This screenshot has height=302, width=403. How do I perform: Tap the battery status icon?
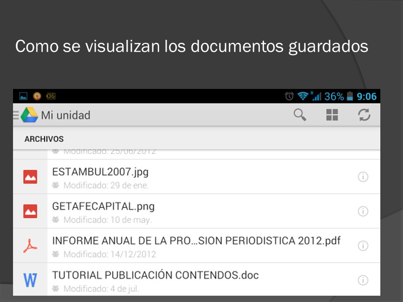click(350, 96)
